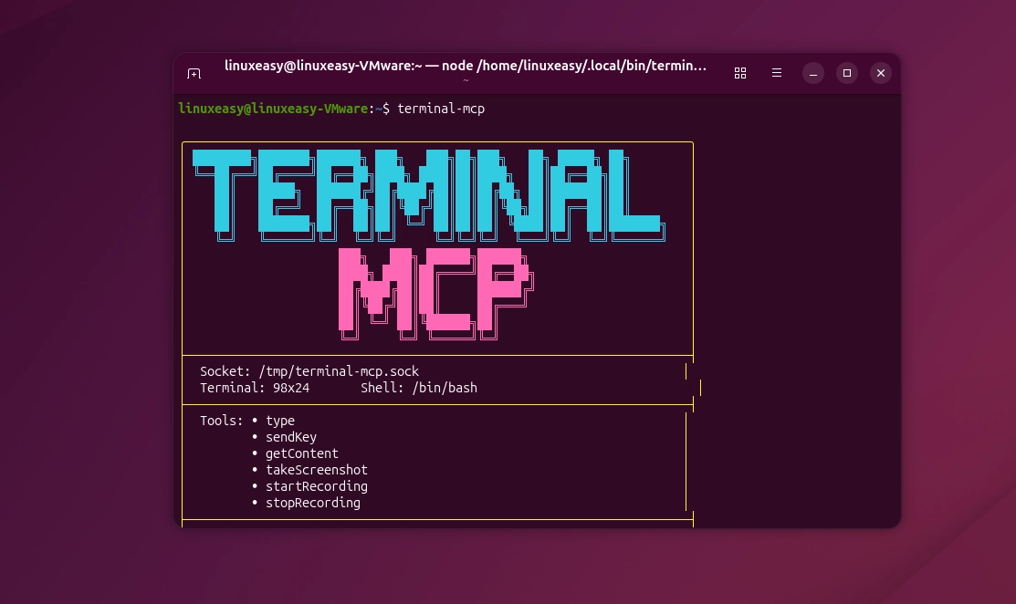Select the type tool entry
The image size is (1016, 604).
coord(280,421)
